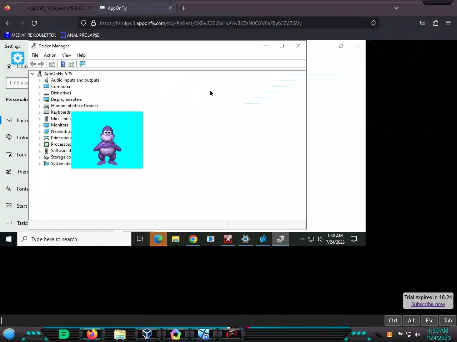Screen dimensions: 457x342
Task: Select the Mice and other pointing devices row
Action: click(x=57, y=119)
